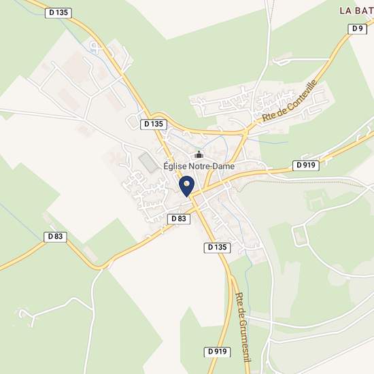The image size is (374, 374).
Task: Click the fork where D 919 meets Rte de Grumesnil
Action: tap(232, 277)
